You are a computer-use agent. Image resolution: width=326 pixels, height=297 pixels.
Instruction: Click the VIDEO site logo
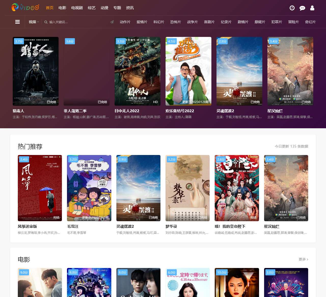coord(25,7)
